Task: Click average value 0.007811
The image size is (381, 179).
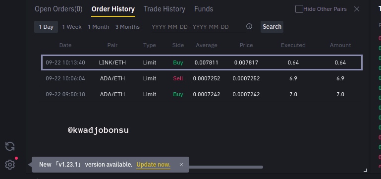Action: [207, 62]
